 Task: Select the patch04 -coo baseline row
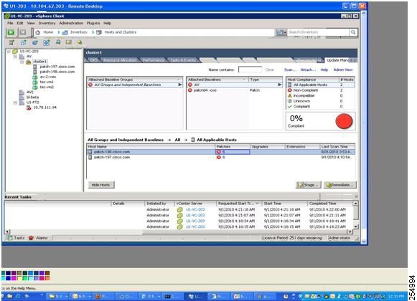pyautogui.click(x=234, y=90)
